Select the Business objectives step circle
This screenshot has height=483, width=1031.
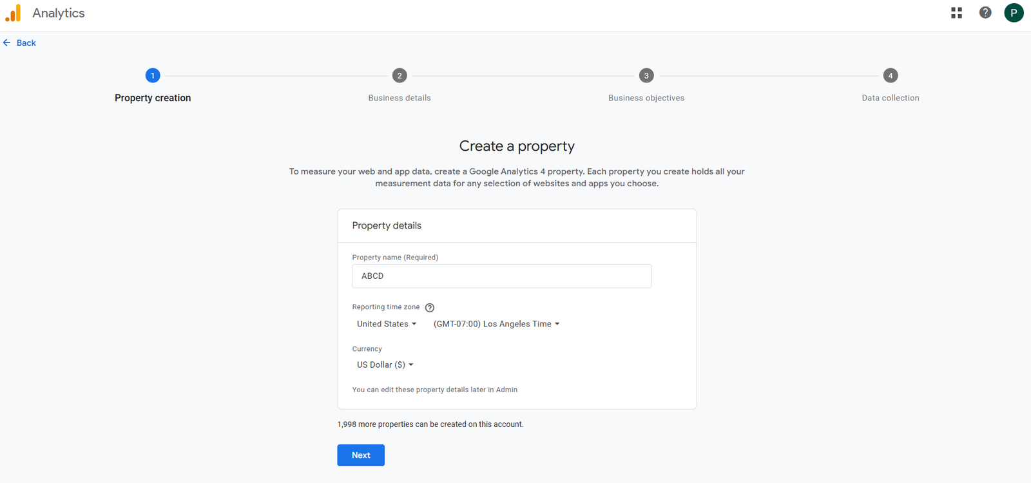pyautogui.click(x=646, y=75)
